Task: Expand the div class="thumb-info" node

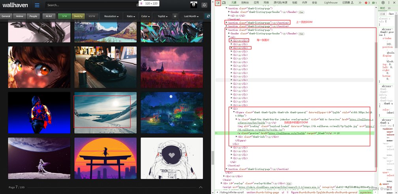Action: click(237, 137)
